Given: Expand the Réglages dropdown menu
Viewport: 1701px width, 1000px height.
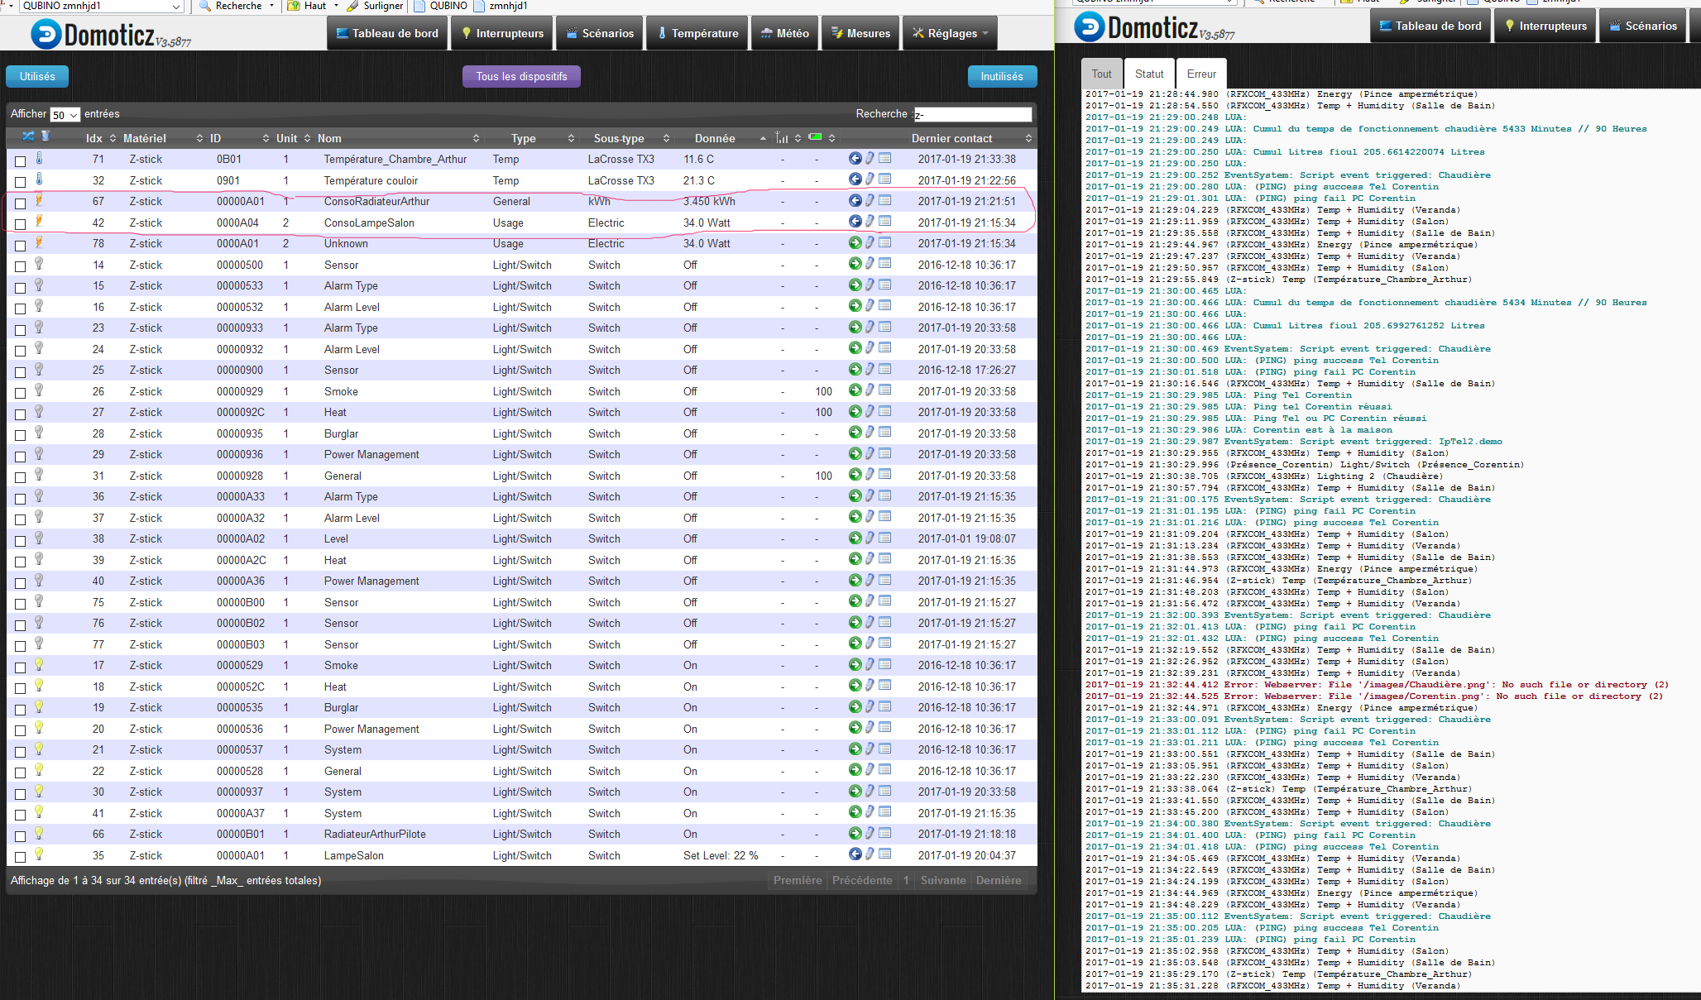Looking at the screenshot, I should (x=950, y=33).
